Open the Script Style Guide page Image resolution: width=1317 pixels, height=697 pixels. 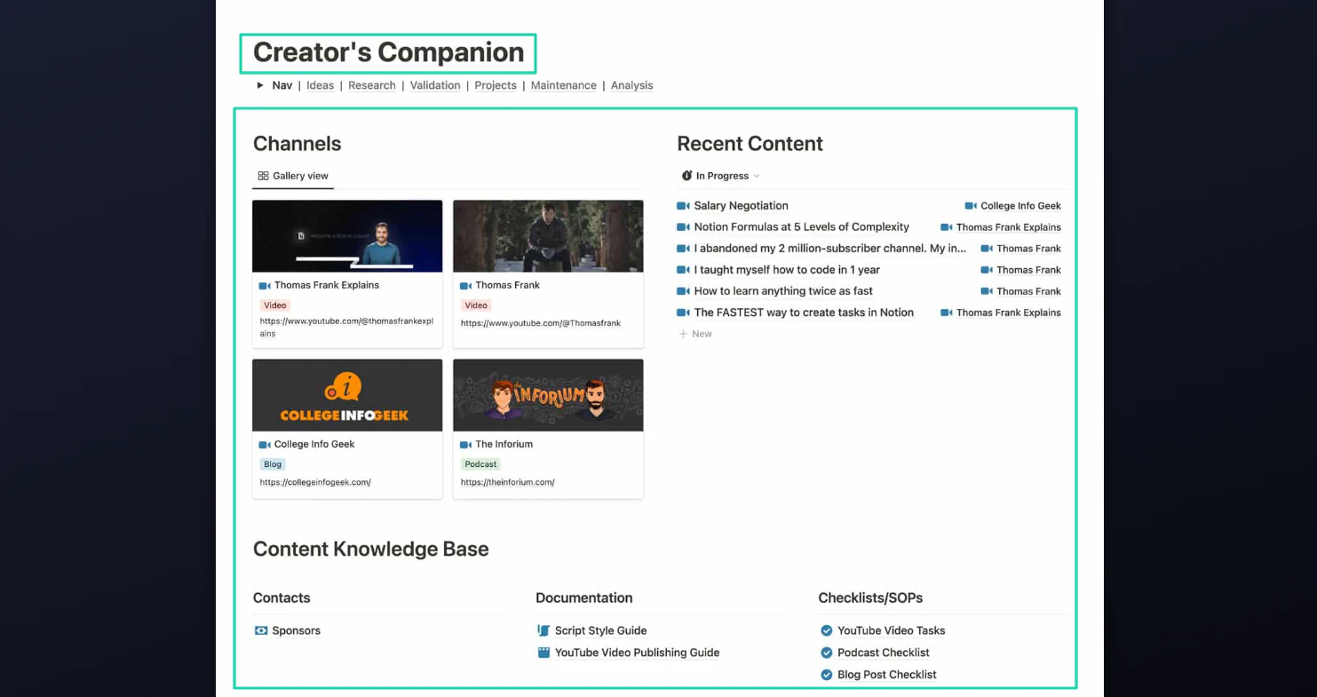click(x=600, y=631)
